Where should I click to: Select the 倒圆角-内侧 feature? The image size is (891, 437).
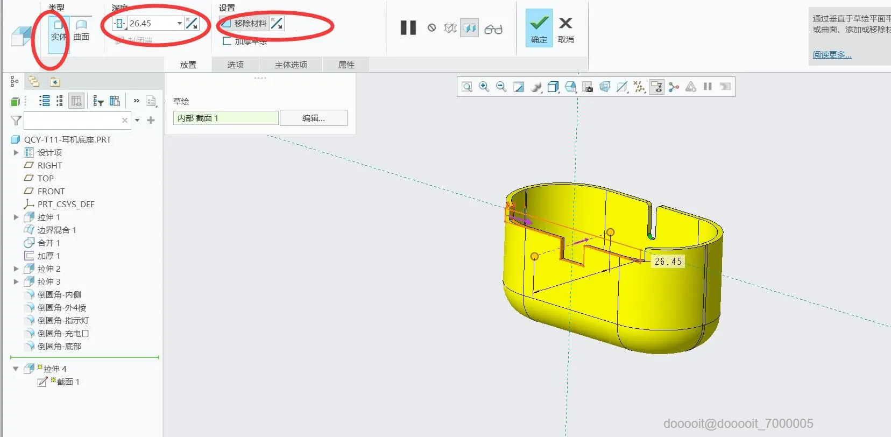click(59, 294)
